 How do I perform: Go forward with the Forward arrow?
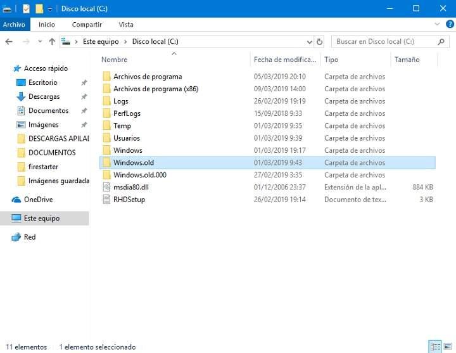coord(26,42)
